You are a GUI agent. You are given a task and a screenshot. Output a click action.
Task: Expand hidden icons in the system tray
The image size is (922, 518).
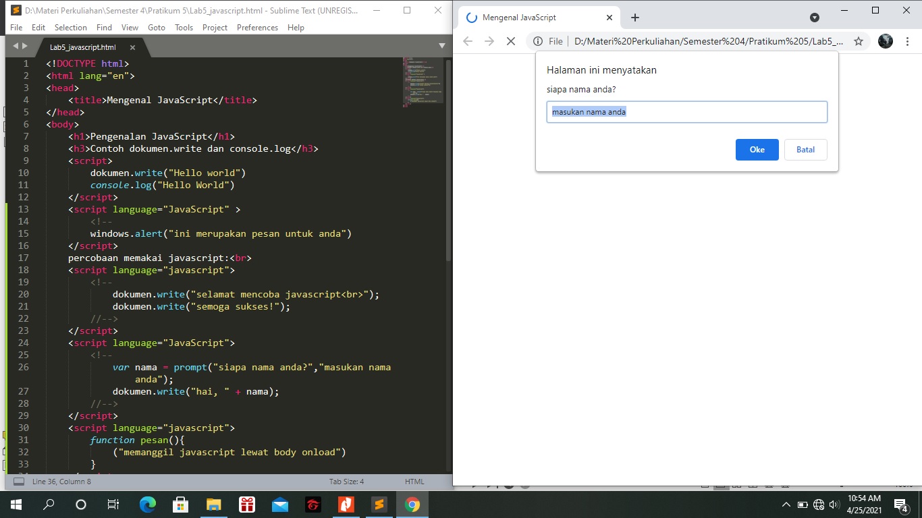(786, 505)
